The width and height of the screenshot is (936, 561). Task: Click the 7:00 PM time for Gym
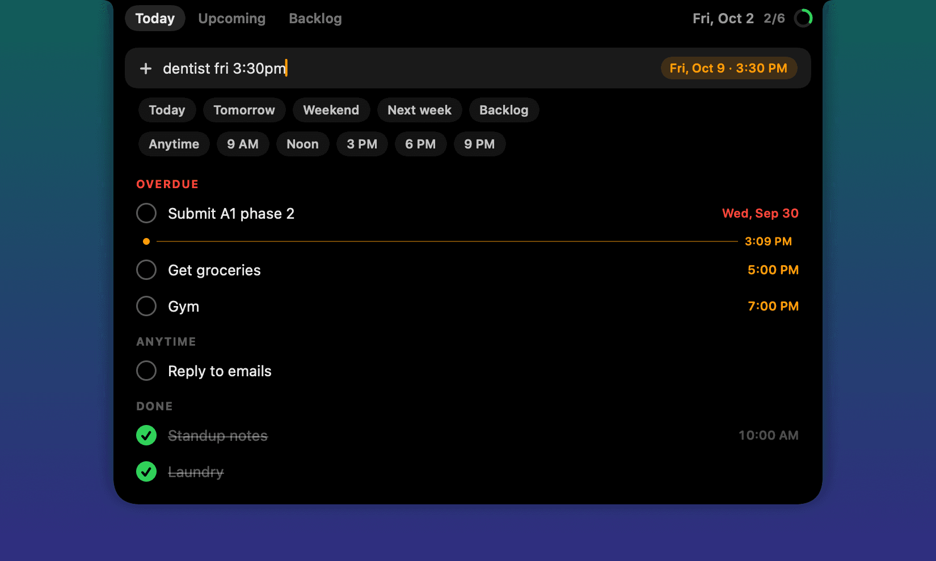(x=773, y=306)
